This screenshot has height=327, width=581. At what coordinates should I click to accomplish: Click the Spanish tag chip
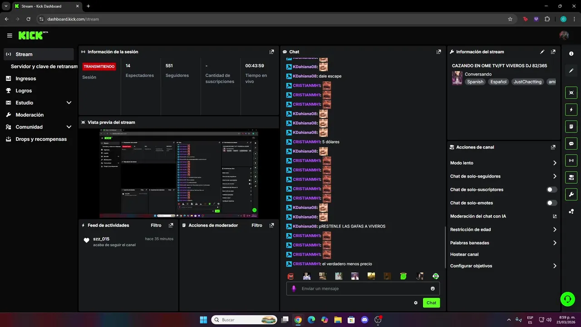click(475, 82)
